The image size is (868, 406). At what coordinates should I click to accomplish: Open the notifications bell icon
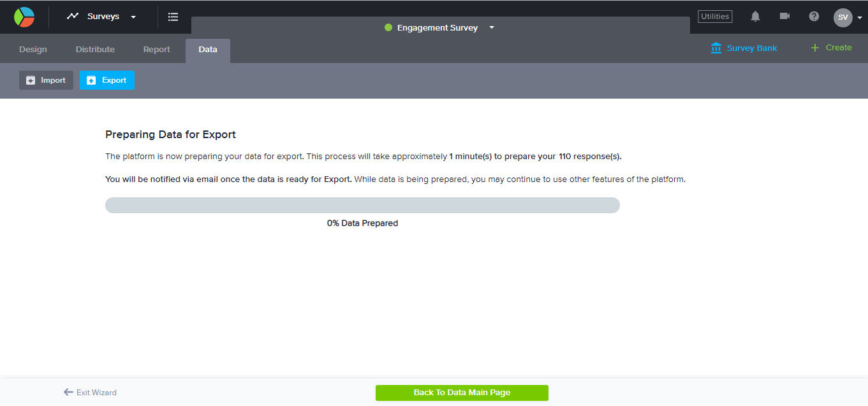755,17
